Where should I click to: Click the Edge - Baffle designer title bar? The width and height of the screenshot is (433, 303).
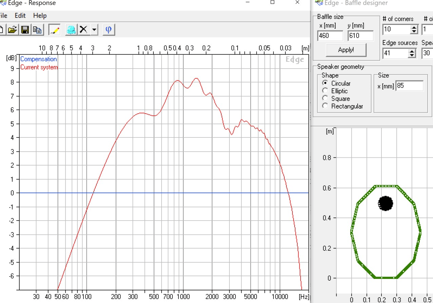(373, 3)
